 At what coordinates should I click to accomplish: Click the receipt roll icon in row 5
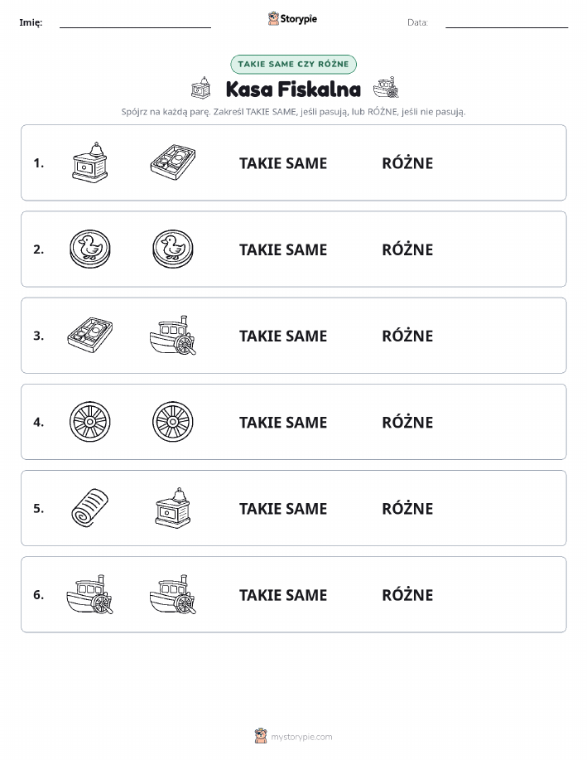click(x=90, y=508)
